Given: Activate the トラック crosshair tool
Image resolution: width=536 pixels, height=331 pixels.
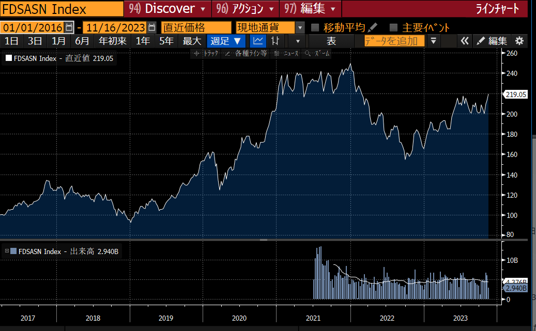Looking at the screenshot, I should [x=205, y=53].
